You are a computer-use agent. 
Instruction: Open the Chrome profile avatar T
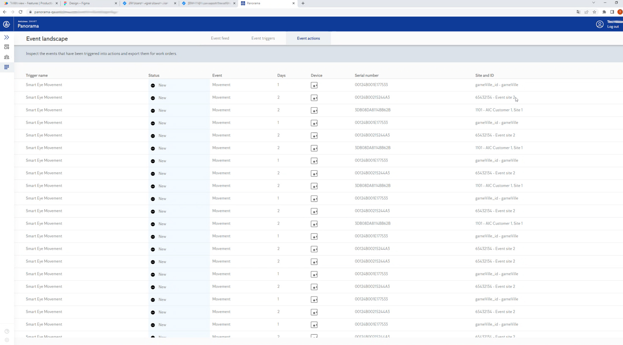620,12
